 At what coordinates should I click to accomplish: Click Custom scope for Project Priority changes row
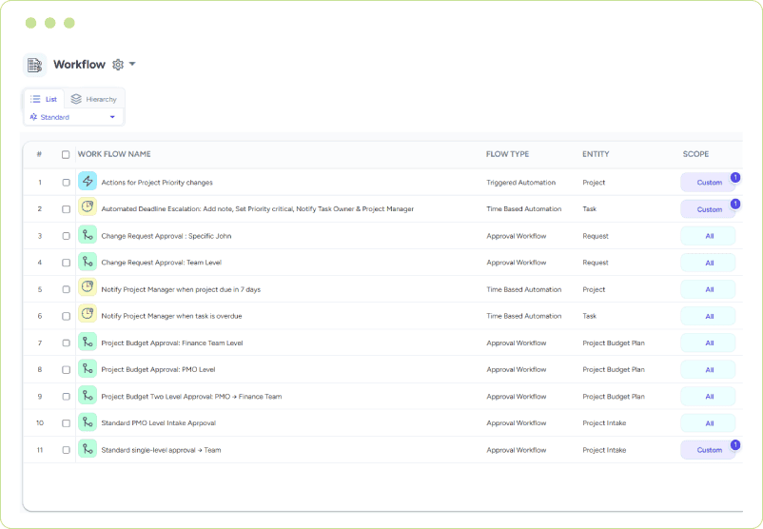(x=708, y=183)
